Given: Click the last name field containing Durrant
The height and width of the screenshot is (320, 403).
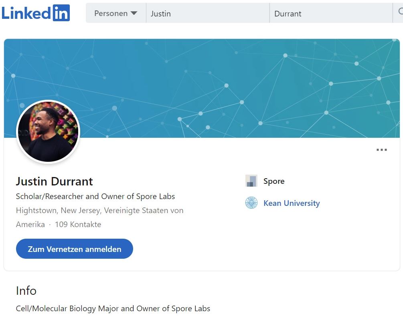Looking at the screenshot, I should click(x=331, y=13).
